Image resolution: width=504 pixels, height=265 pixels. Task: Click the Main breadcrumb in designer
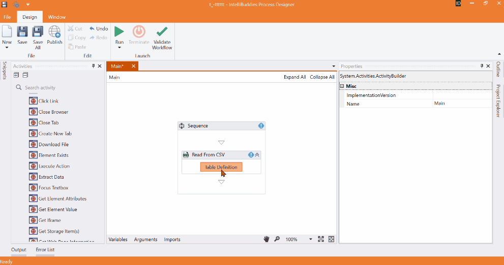[114, 77]
